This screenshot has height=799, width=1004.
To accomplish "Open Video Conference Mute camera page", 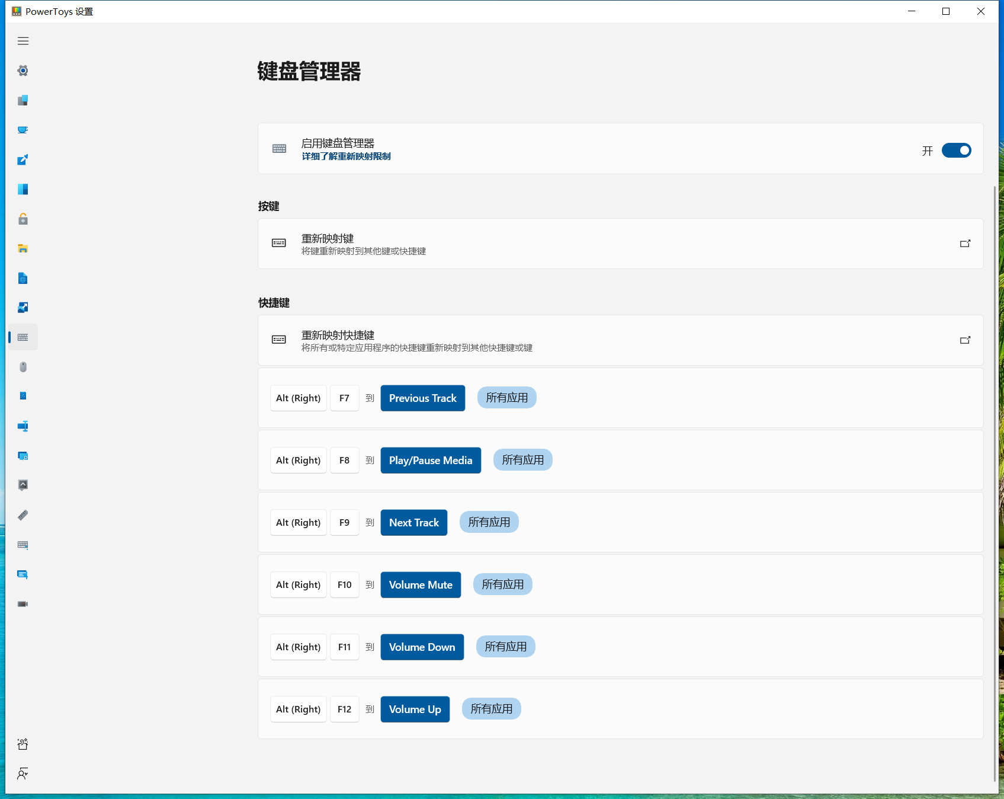I will pos(23,604).
